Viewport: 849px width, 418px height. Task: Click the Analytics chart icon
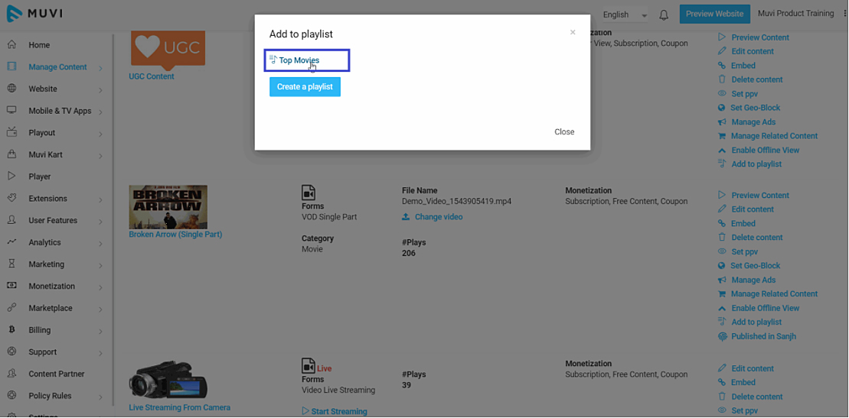click(11, 241)
